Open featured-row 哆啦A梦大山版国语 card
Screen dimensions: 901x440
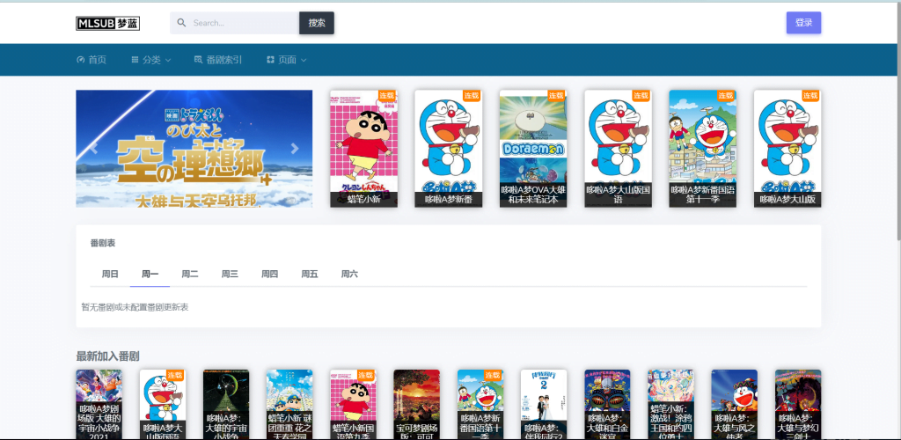point(619,149)
